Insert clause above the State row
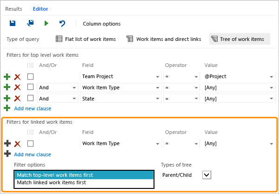Screen dimensions: 279x194 [x=7, y=98]
